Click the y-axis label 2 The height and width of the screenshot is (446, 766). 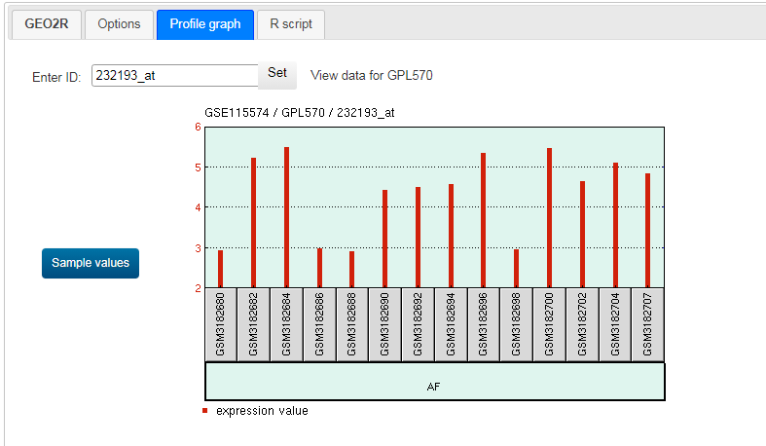coord(198,288)
